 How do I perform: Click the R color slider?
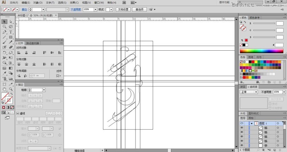click(x=264, y=23)
